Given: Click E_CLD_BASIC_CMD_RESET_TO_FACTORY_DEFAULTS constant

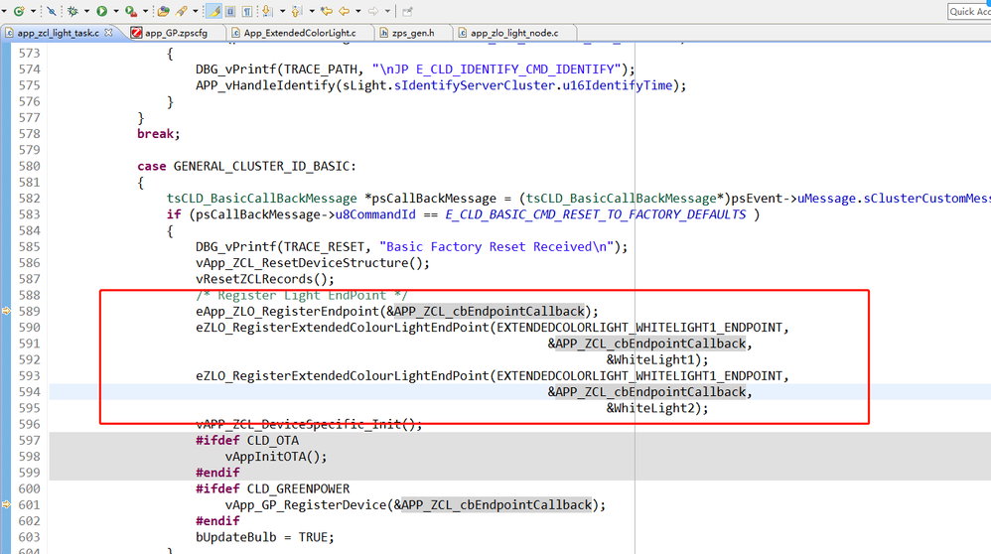Looking at the screenshot, I should tap(596, 214).
